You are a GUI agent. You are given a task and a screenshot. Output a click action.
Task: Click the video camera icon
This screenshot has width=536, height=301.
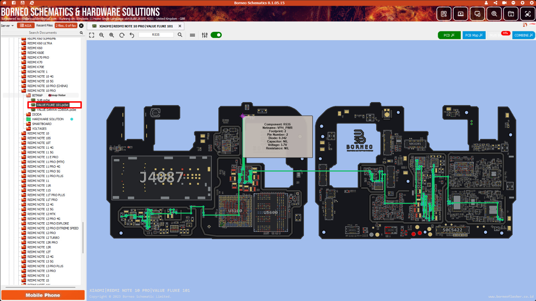[x=504, y=3]
